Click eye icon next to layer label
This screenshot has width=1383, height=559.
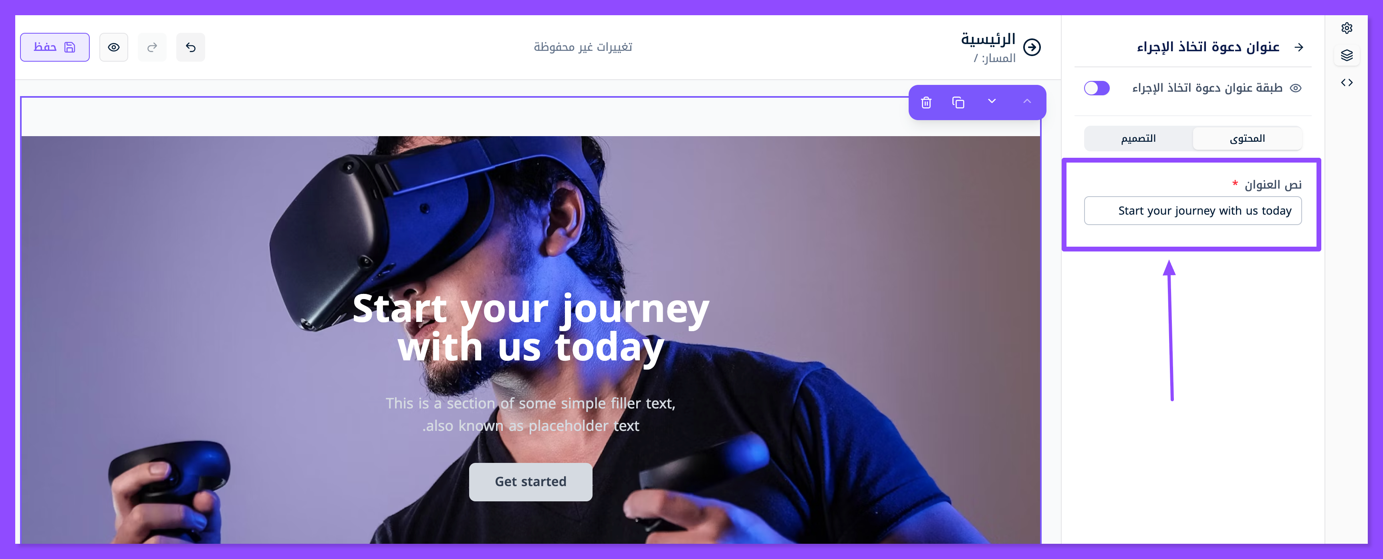coord(1296,88)
